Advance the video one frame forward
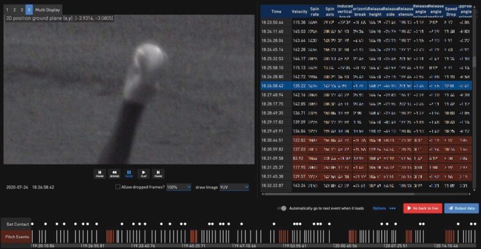The height and width of the screenshot is (249, 481). click(x=158, y=173)
